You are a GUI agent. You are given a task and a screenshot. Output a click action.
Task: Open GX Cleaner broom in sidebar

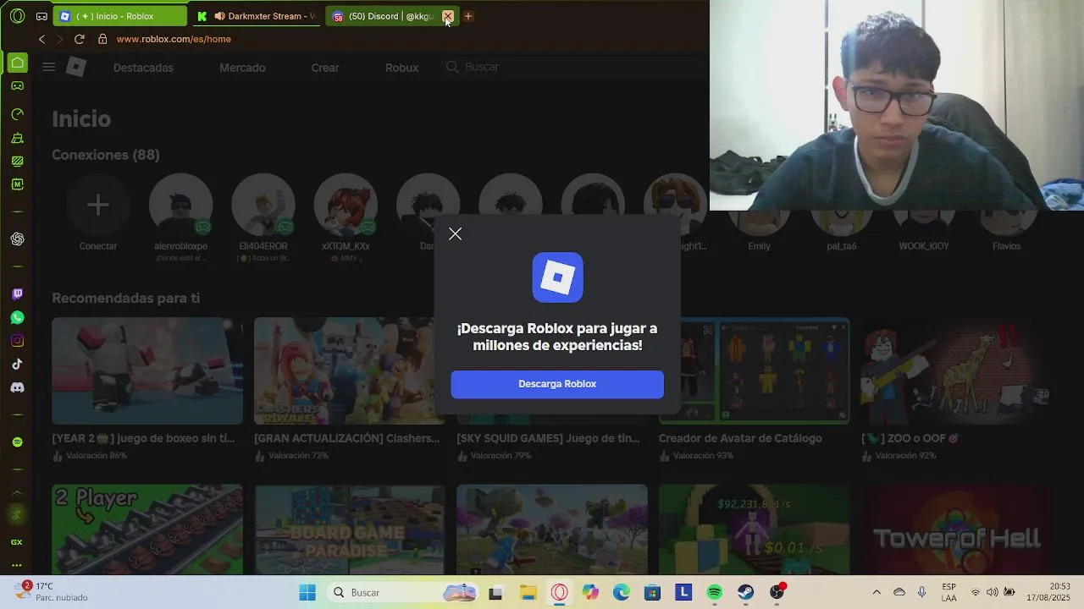click(x=17, y=138)
